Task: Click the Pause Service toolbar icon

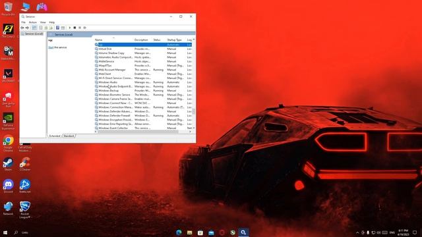Action: pyautogui.click(x=80, y=28)
